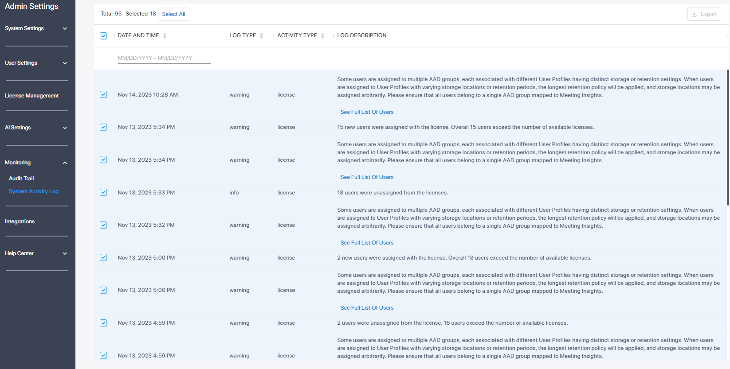730x369 pixels.
Task: Expand the System Settings menu
Action: tap(65, 28)
